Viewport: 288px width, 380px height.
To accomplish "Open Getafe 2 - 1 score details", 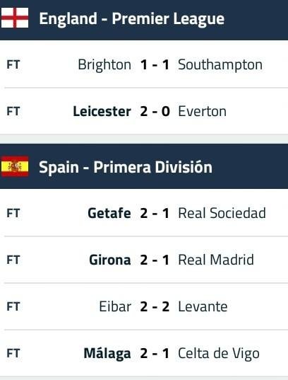I will pos(155,213).
